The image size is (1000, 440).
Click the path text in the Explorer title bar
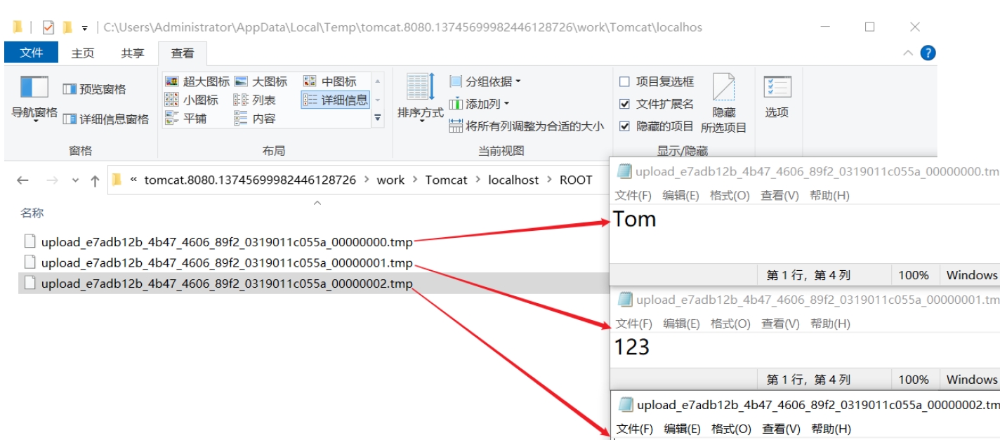pyautogui.click(x=402, y=27)
